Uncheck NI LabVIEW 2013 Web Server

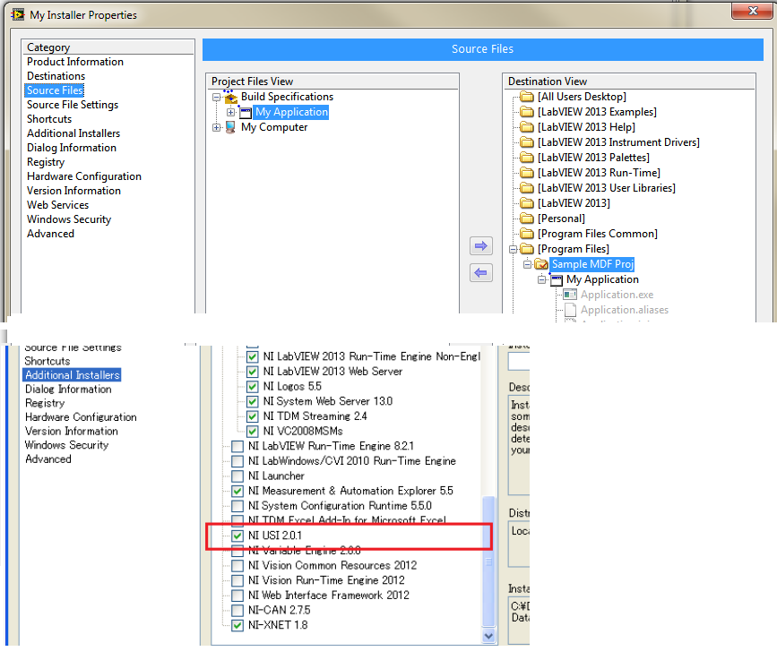tap(252, 372)
